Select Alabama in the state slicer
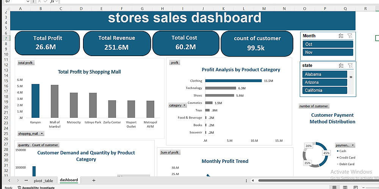 pyautogui.click(x=325, y=74)
